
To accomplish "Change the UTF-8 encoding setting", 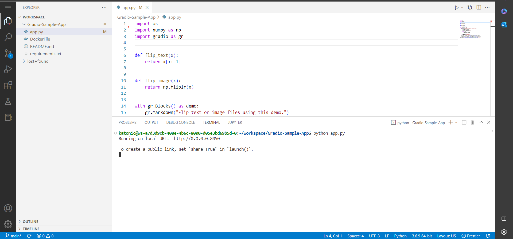I will [374, 236].
